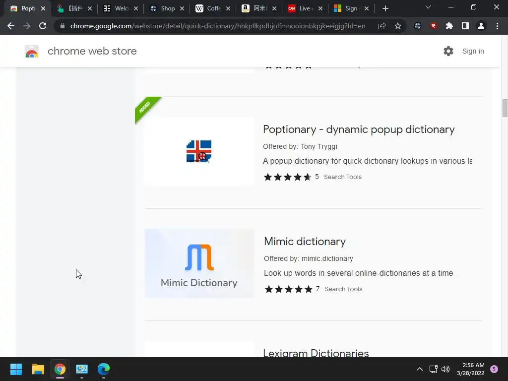This screenshot has height=381, width=508.
Task: Reload the current page
Action: point(43,26)
